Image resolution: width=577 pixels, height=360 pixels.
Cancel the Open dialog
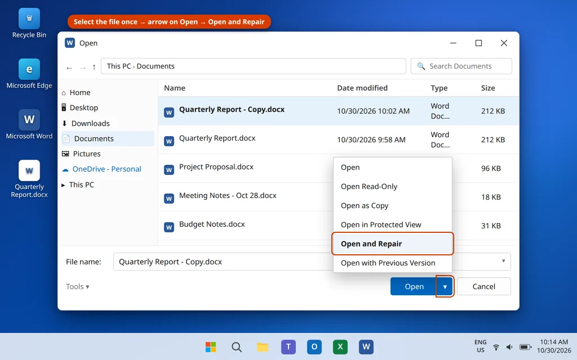click(483, 286)
